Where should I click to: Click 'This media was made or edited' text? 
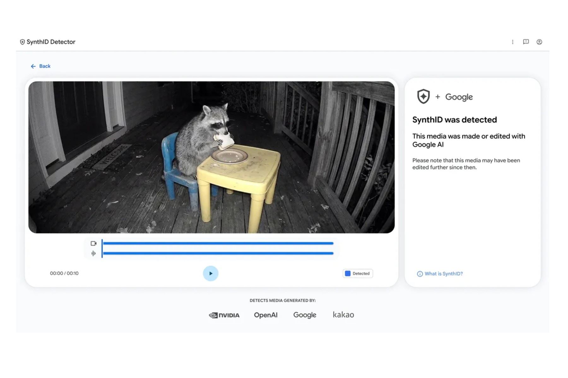469,140
